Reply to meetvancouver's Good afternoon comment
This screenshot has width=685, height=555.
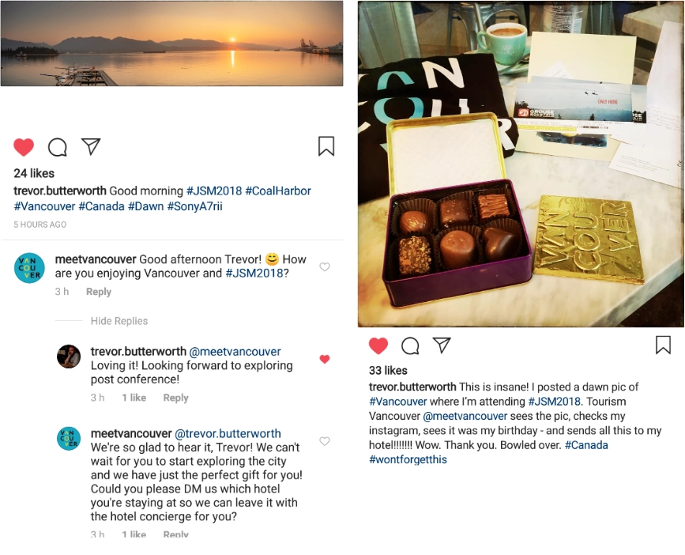(99, 292)
